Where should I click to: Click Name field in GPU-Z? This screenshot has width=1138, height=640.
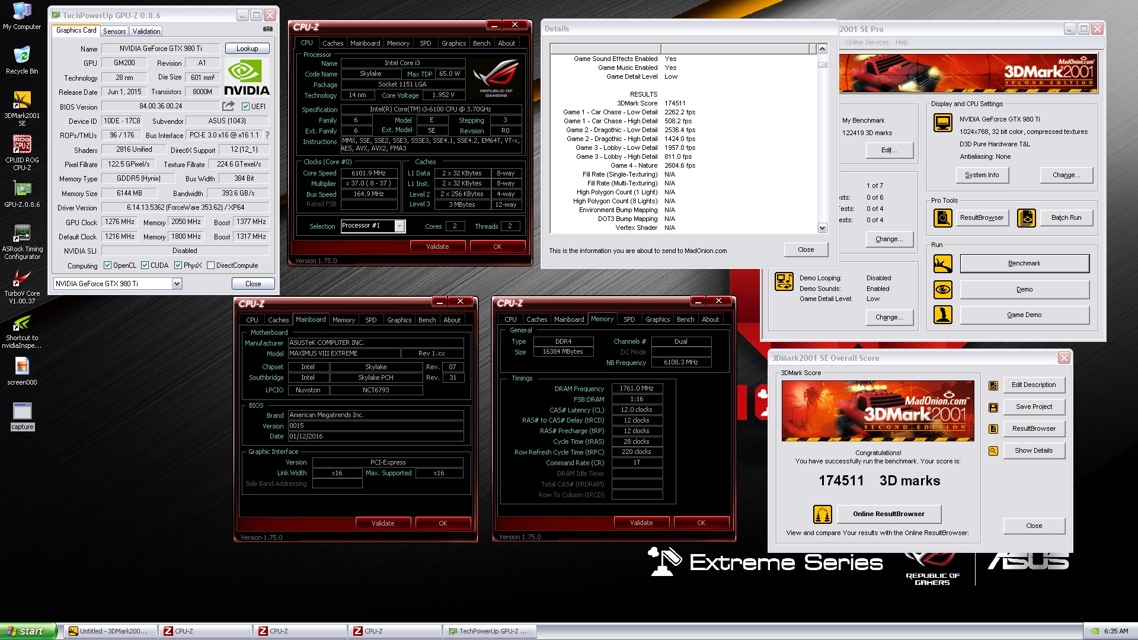pos(161,49)
